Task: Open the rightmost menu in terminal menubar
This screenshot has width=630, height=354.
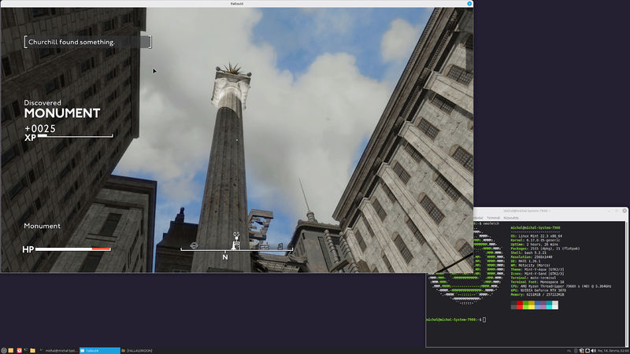Action: pyautogui.click(x=511, y=218)
